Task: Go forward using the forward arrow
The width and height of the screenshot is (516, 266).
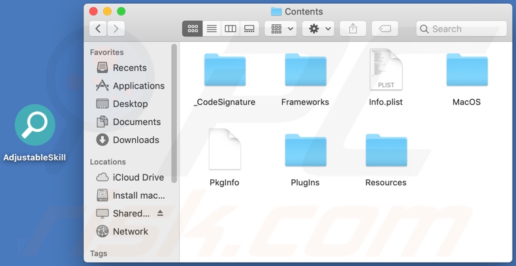Action: click(116, 29)
